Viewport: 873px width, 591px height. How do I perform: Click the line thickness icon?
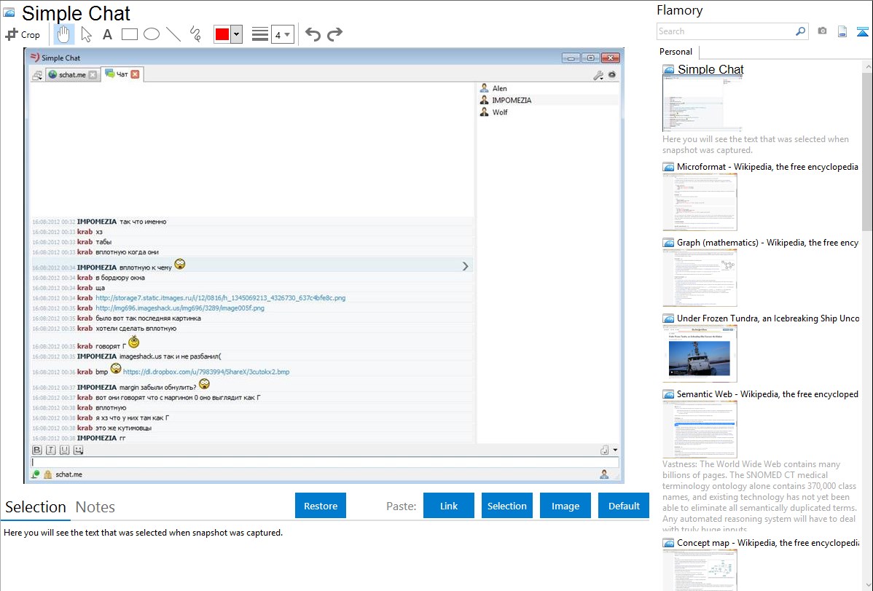260,34
